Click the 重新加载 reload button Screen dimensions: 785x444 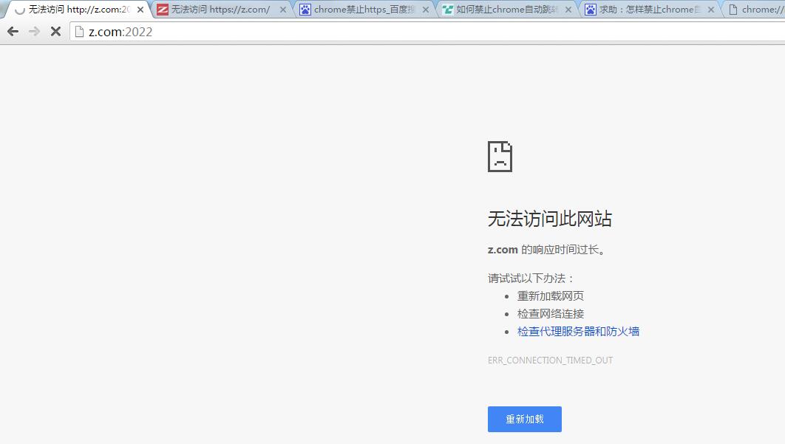click(x=525, y=419)
